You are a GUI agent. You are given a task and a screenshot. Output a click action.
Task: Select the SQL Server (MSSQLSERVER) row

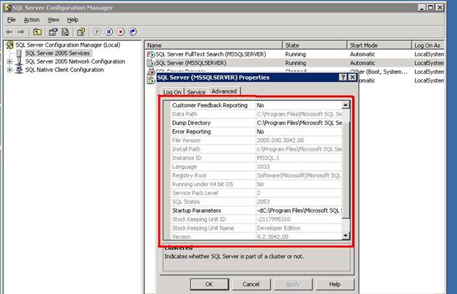(x=294, y=63)
